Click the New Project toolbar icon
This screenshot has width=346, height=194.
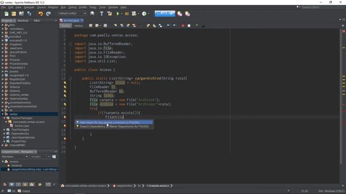point(14,13)
